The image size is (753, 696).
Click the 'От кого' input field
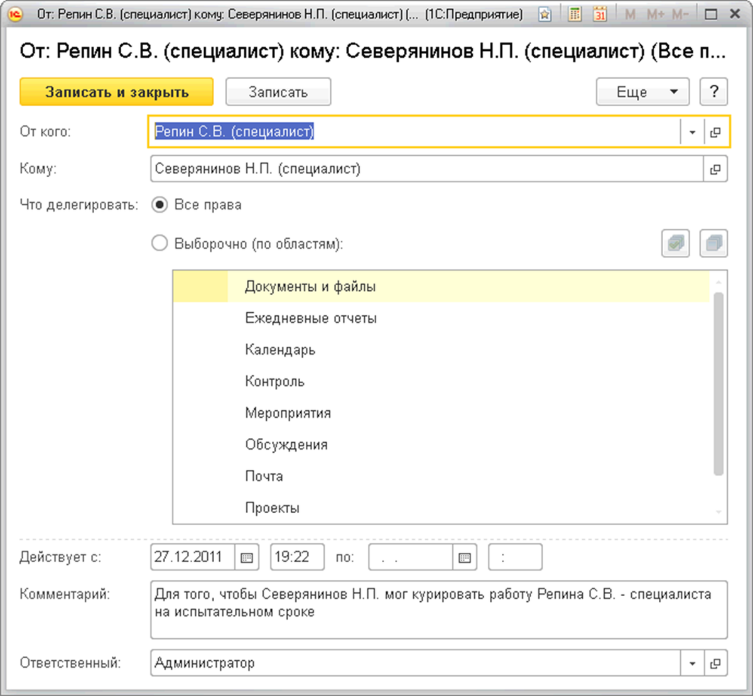(x=415, y=132)
